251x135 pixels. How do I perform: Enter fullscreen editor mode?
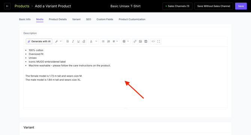(158, 42)
